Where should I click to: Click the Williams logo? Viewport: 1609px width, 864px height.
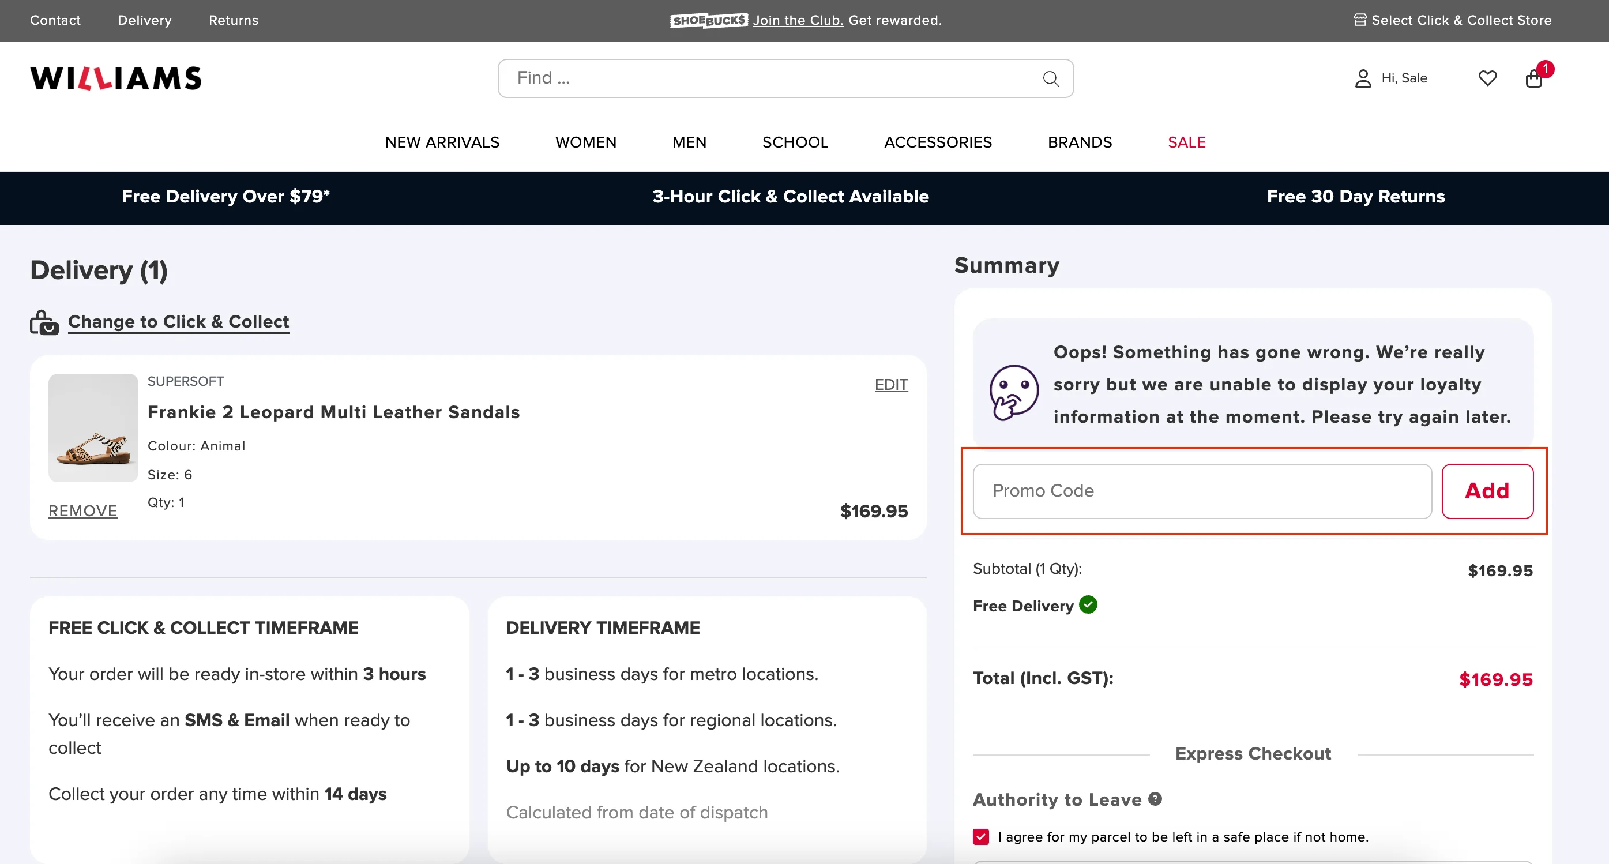coord(115,78)
